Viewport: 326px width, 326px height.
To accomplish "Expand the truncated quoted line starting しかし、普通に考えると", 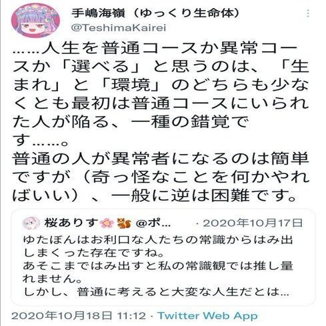I will [155, 291].
